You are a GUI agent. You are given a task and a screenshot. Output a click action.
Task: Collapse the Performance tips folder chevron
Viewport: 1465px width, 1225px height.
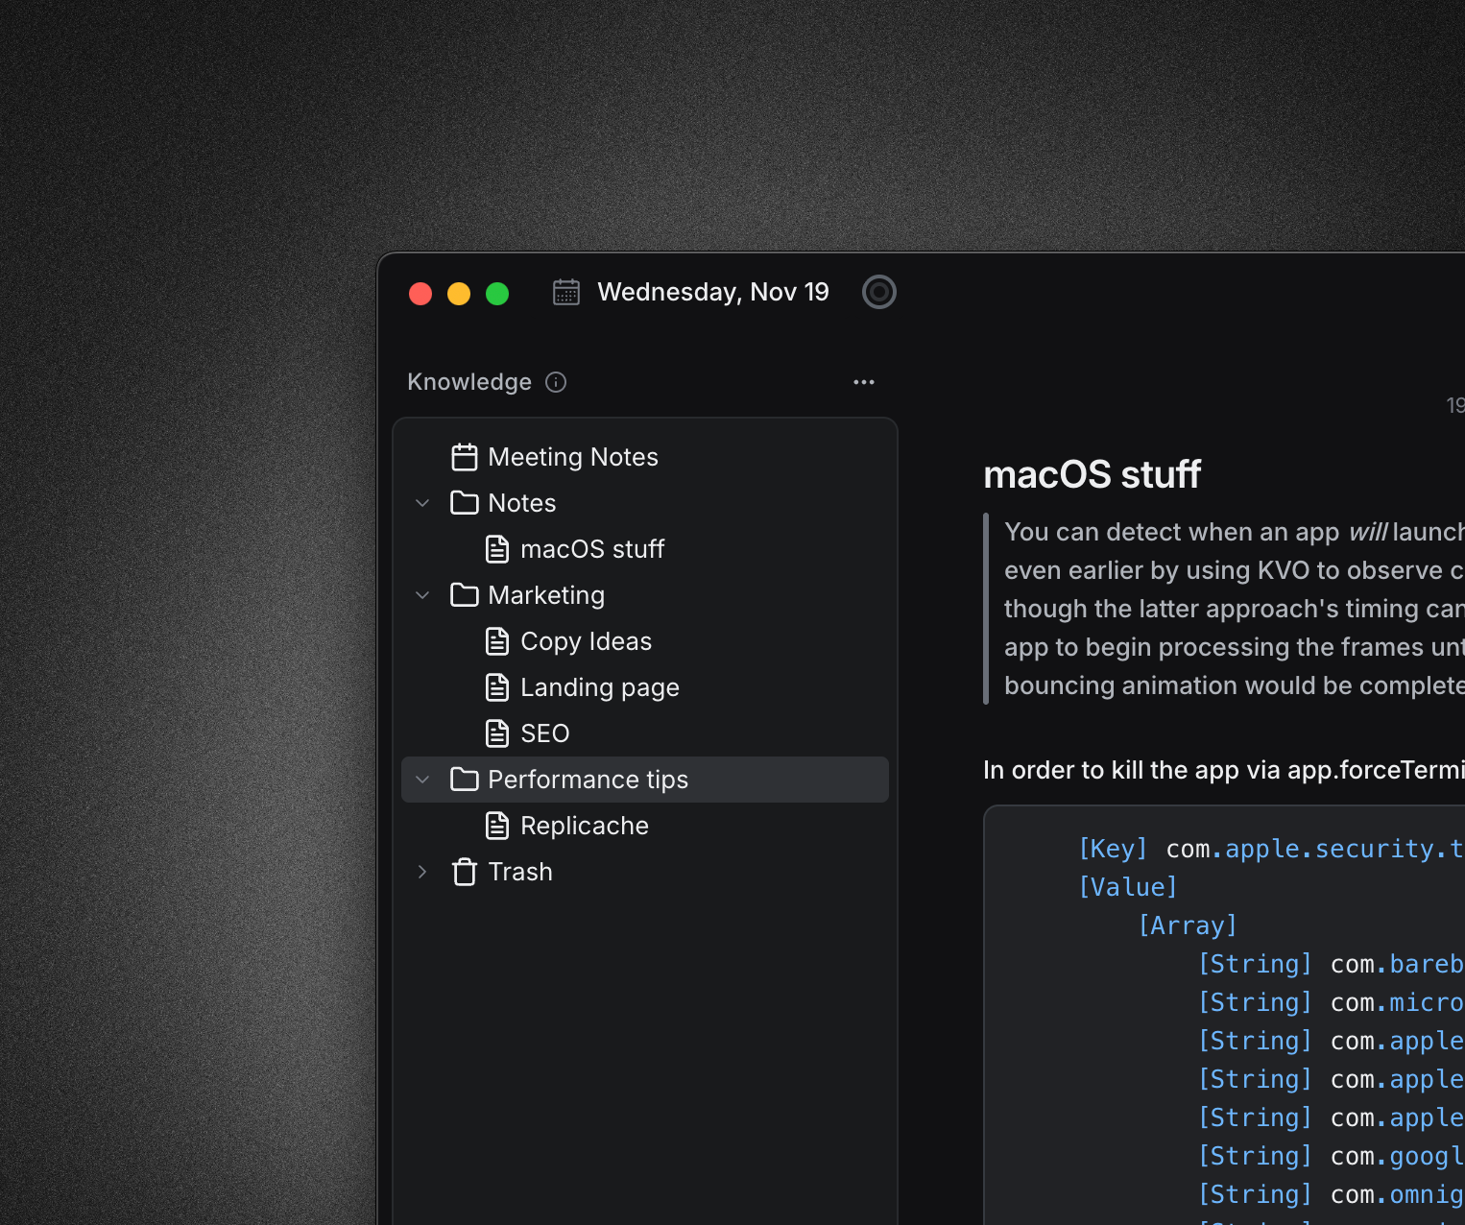point(422,780)
